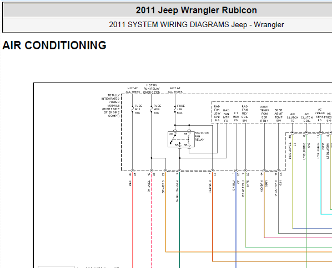Click the 'DK BLU' wire color label
The width and height of the screenshot is (332, 268).
234,185
